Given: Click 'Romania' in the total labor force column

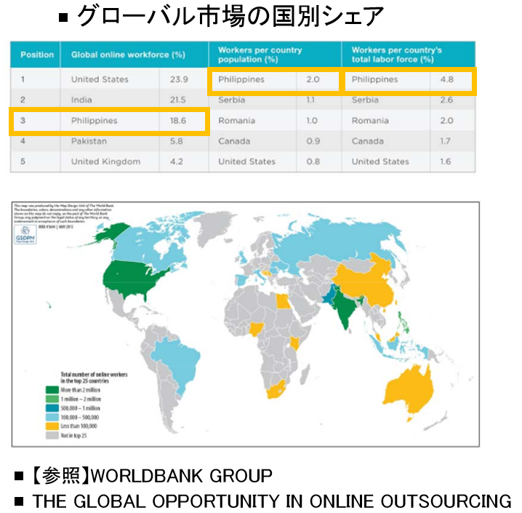Looking at the screenshot, I should pos(370,121).
